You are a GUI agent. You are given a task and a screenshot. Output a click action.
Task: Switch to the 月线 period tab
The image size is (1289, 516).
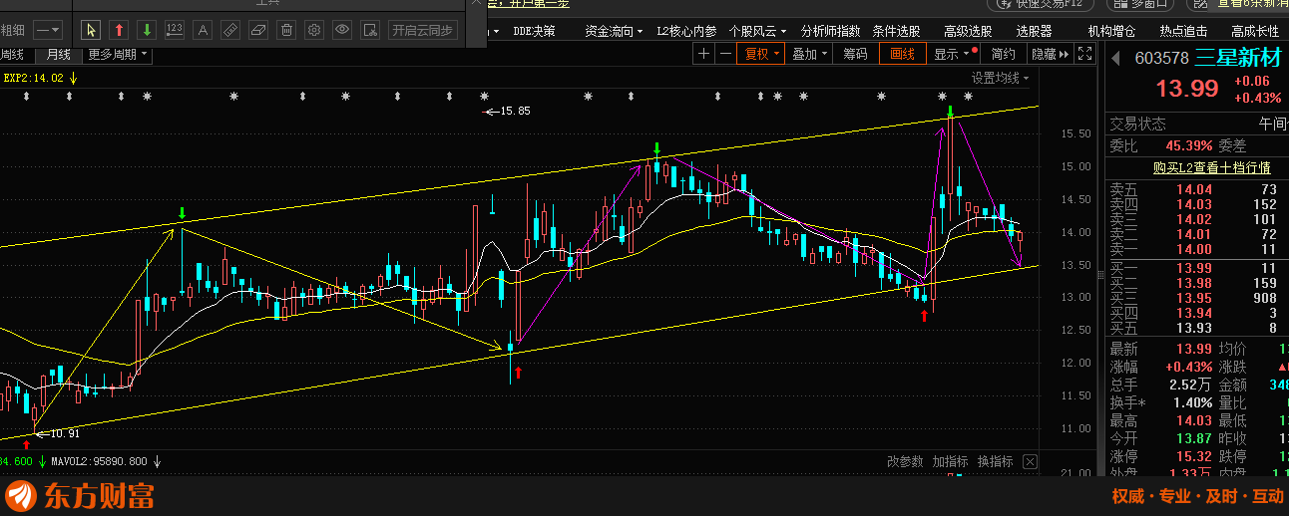pyautogui.click(x=59, y=54)
